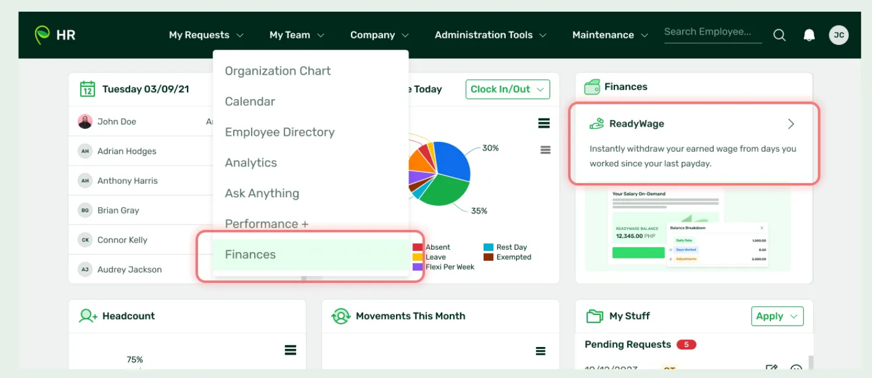Screen dimensions: 872x378
Task: Open the Movements card hamburger menu
Action: pyautogui.click(x=541, y=351)
